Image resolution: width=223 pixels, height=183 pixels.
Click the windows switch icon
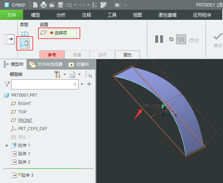[x=103, y=5]
